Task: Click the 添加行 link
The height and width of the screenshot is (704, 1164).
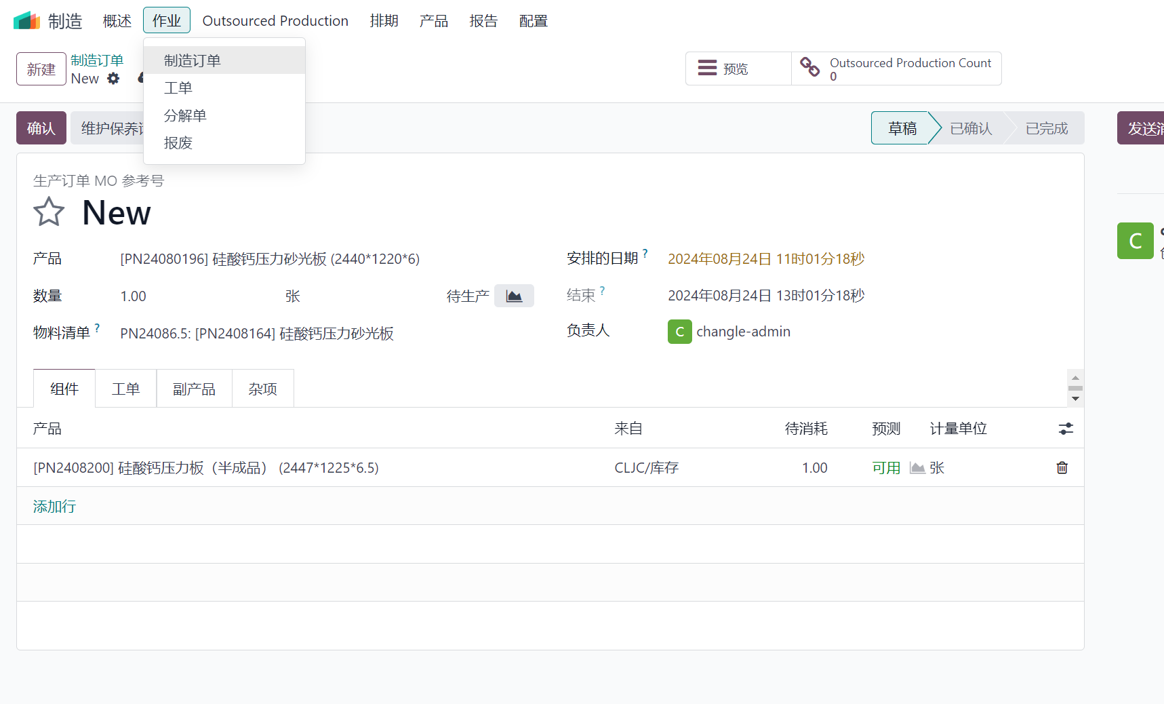Action: coord(55,507)
